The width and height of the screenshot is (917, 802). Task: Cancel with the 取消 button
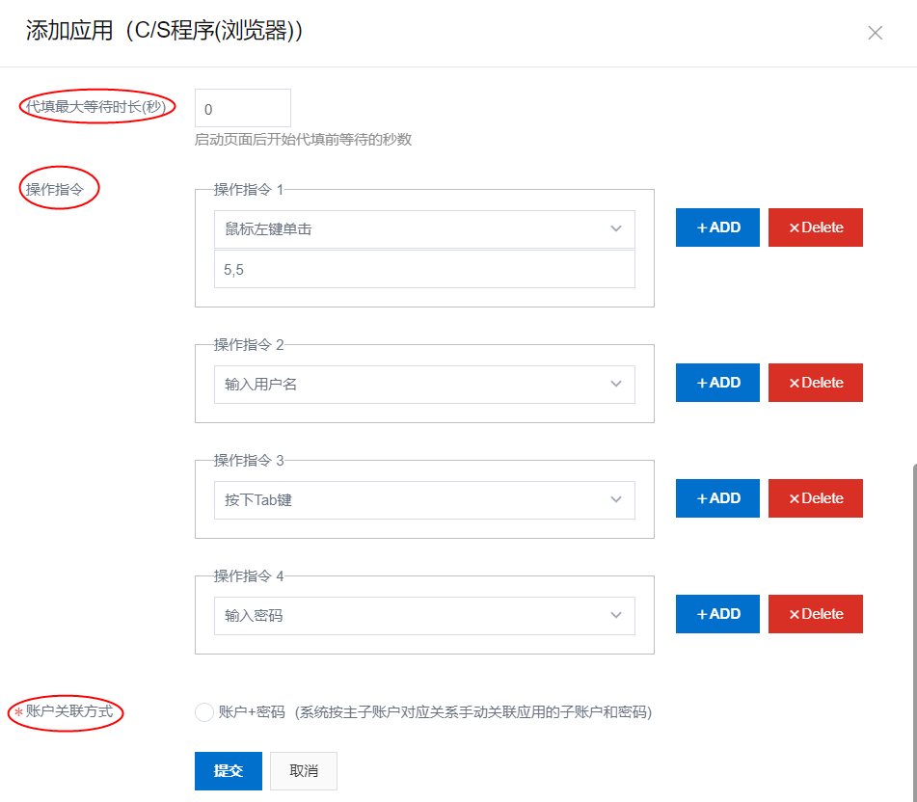(304, 771)
